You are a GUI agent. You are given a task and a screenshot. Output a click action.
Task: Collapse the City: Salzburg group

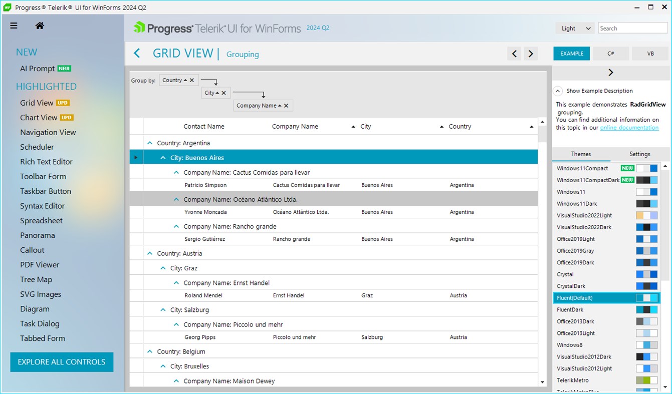point(163,310)
